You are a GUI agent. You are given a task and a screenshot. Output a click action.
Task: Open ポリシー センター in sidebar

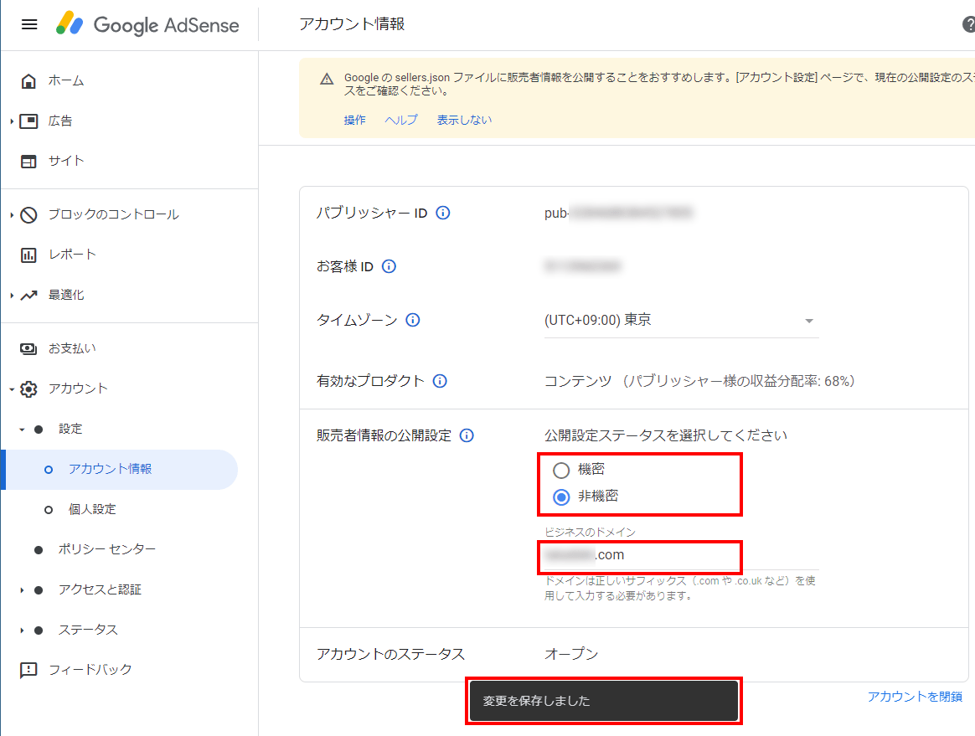(x=106, y=549)
